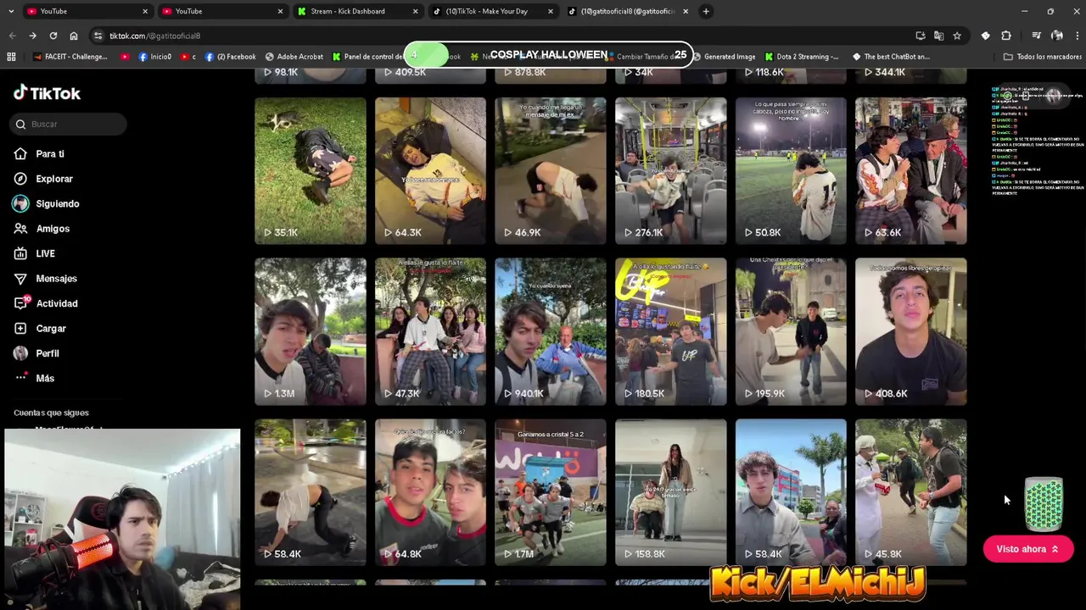
Task: Click the Visto ahora button
Action: pyautogui.click(x=1027, y=549)
